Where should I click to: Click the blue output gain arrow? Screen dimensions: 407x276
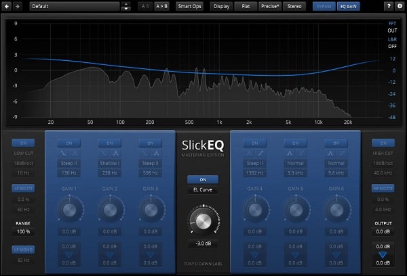383,256
